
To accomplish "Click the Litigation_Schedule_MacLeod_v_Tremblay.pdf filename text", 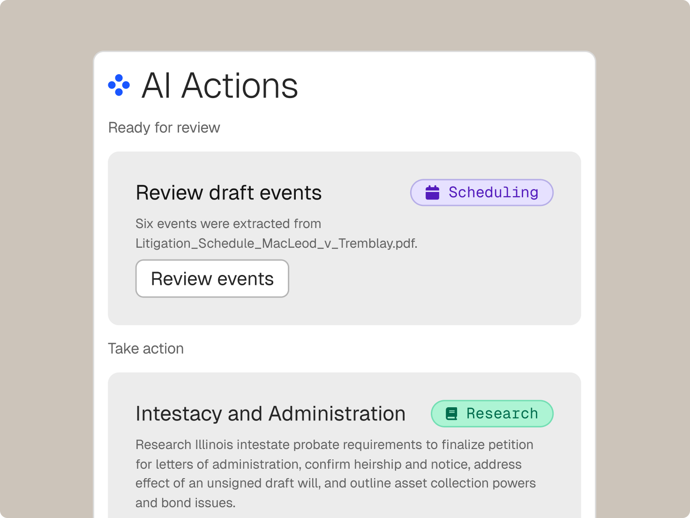I will click(x=277, y=244).
